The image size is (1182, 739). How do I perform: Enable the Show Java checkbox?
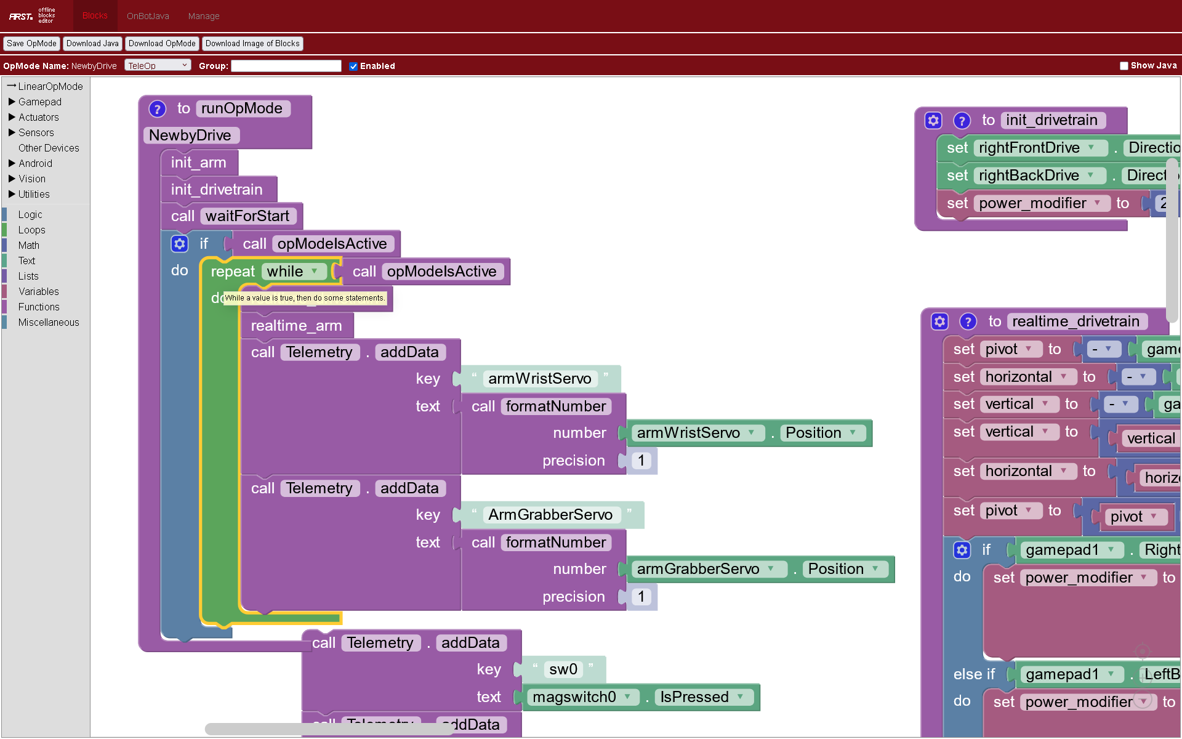click(x=1124, y=66)
